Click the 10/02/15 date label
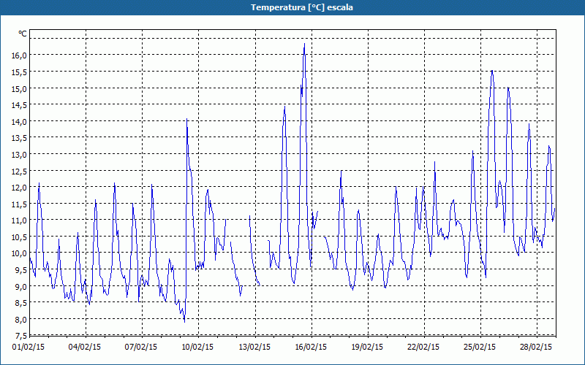Image resolution: width=585 pixels, height=365 pixels. (197, 347)
